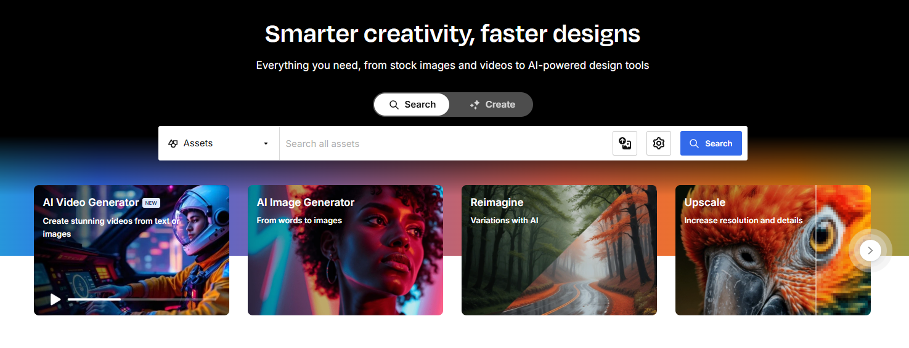Expand the Assets dropdown arrow
Image resolution: width=909 pixels, height=348 pixels.
coord(266,144)
